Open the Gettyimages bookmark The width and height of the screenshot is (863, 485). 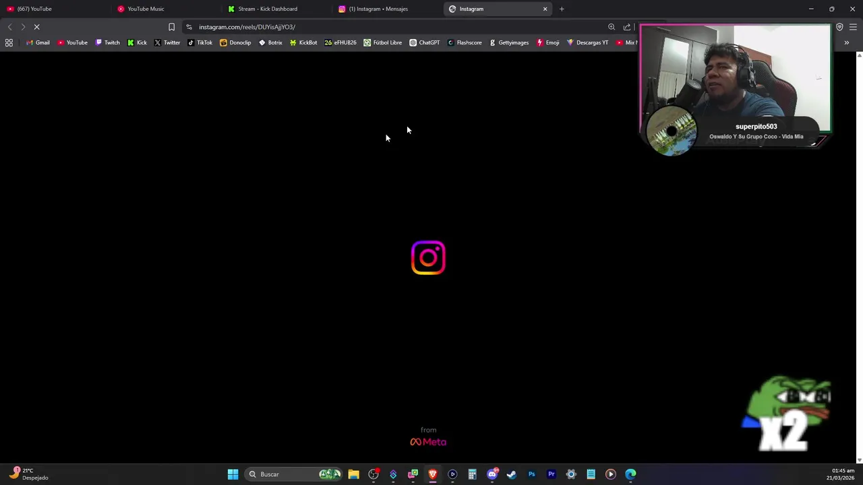(x=509, y=42)
